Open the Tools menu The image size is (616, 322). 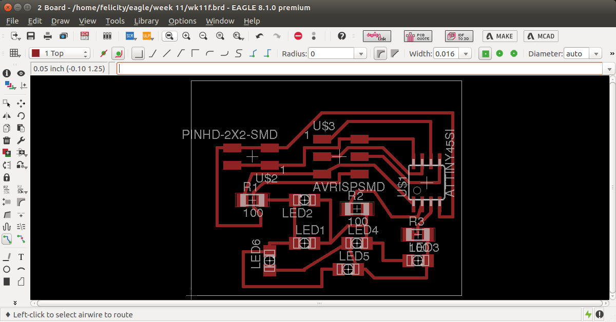coord(115,21)
